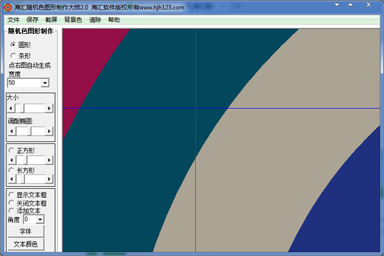Open the 截屏 menu
This screenshot has height=256, width=384.
(51, 20)
